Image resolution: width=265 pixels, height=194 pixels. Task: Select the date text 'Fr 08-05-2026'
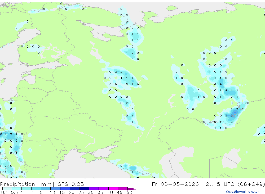click(x=175, y=184)
